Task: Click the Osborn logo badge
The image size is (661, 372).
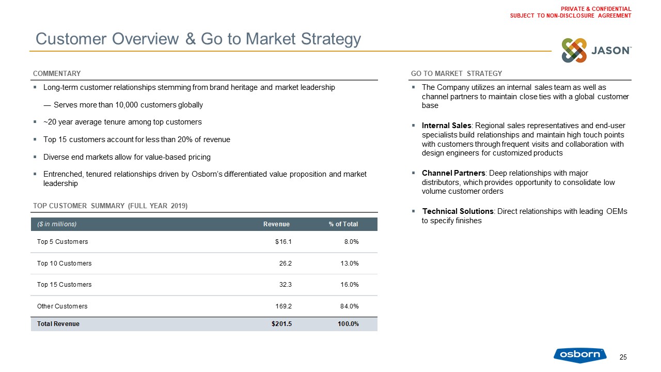Action: point(580,354)
